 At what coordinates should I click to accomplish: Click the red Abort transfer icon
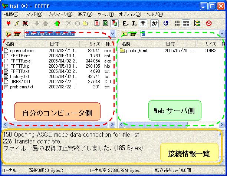tap(208, 23)
